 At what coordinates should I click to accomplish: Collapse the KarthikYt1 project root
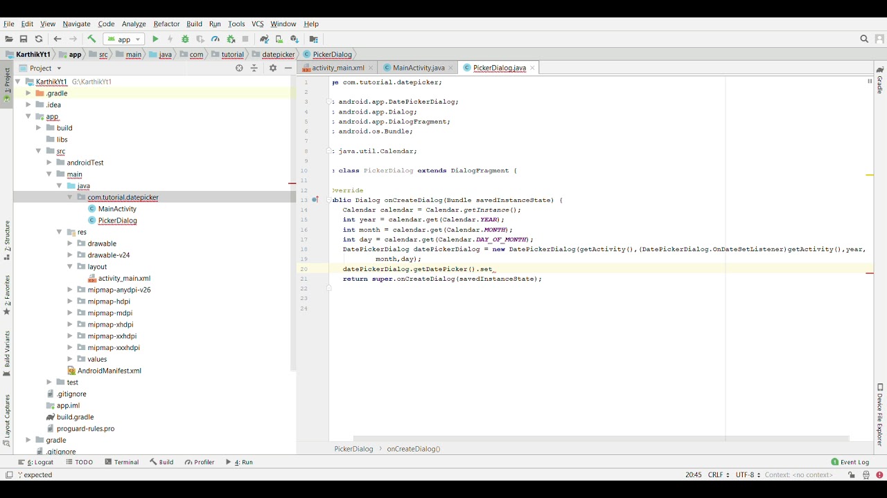[x=18, y=82]
